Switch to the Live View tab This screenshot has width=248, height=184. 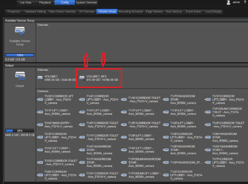click(25, 2)
